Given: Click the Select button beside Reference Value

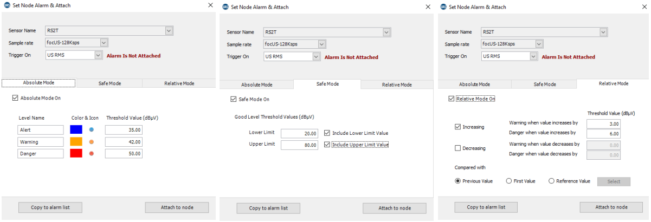Looking at the screenshot, I should tap(614, 181).
